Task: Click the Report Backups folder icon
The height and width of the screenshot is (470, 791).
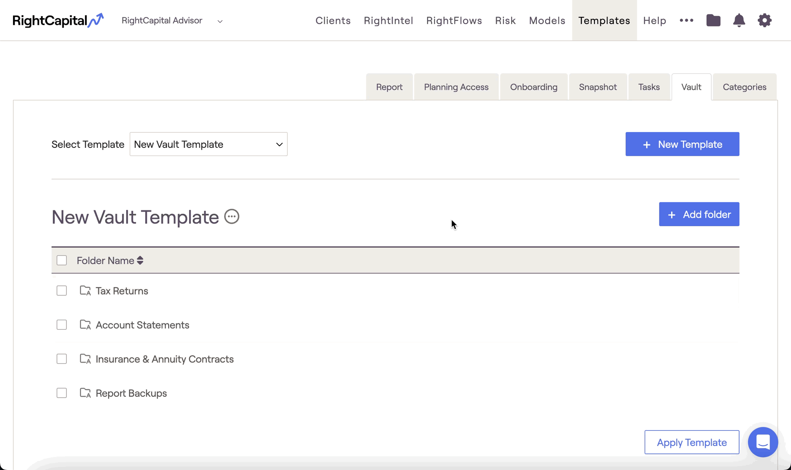Action: pyautogui.click(x=85, y=393)
